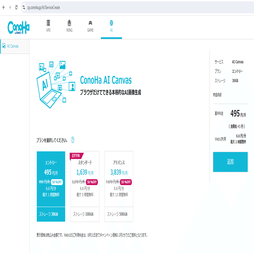The width and height of the screenshot is (254, 254).
Task: Click struck-through 7,678 円/月 price
Action: (113, 182)
